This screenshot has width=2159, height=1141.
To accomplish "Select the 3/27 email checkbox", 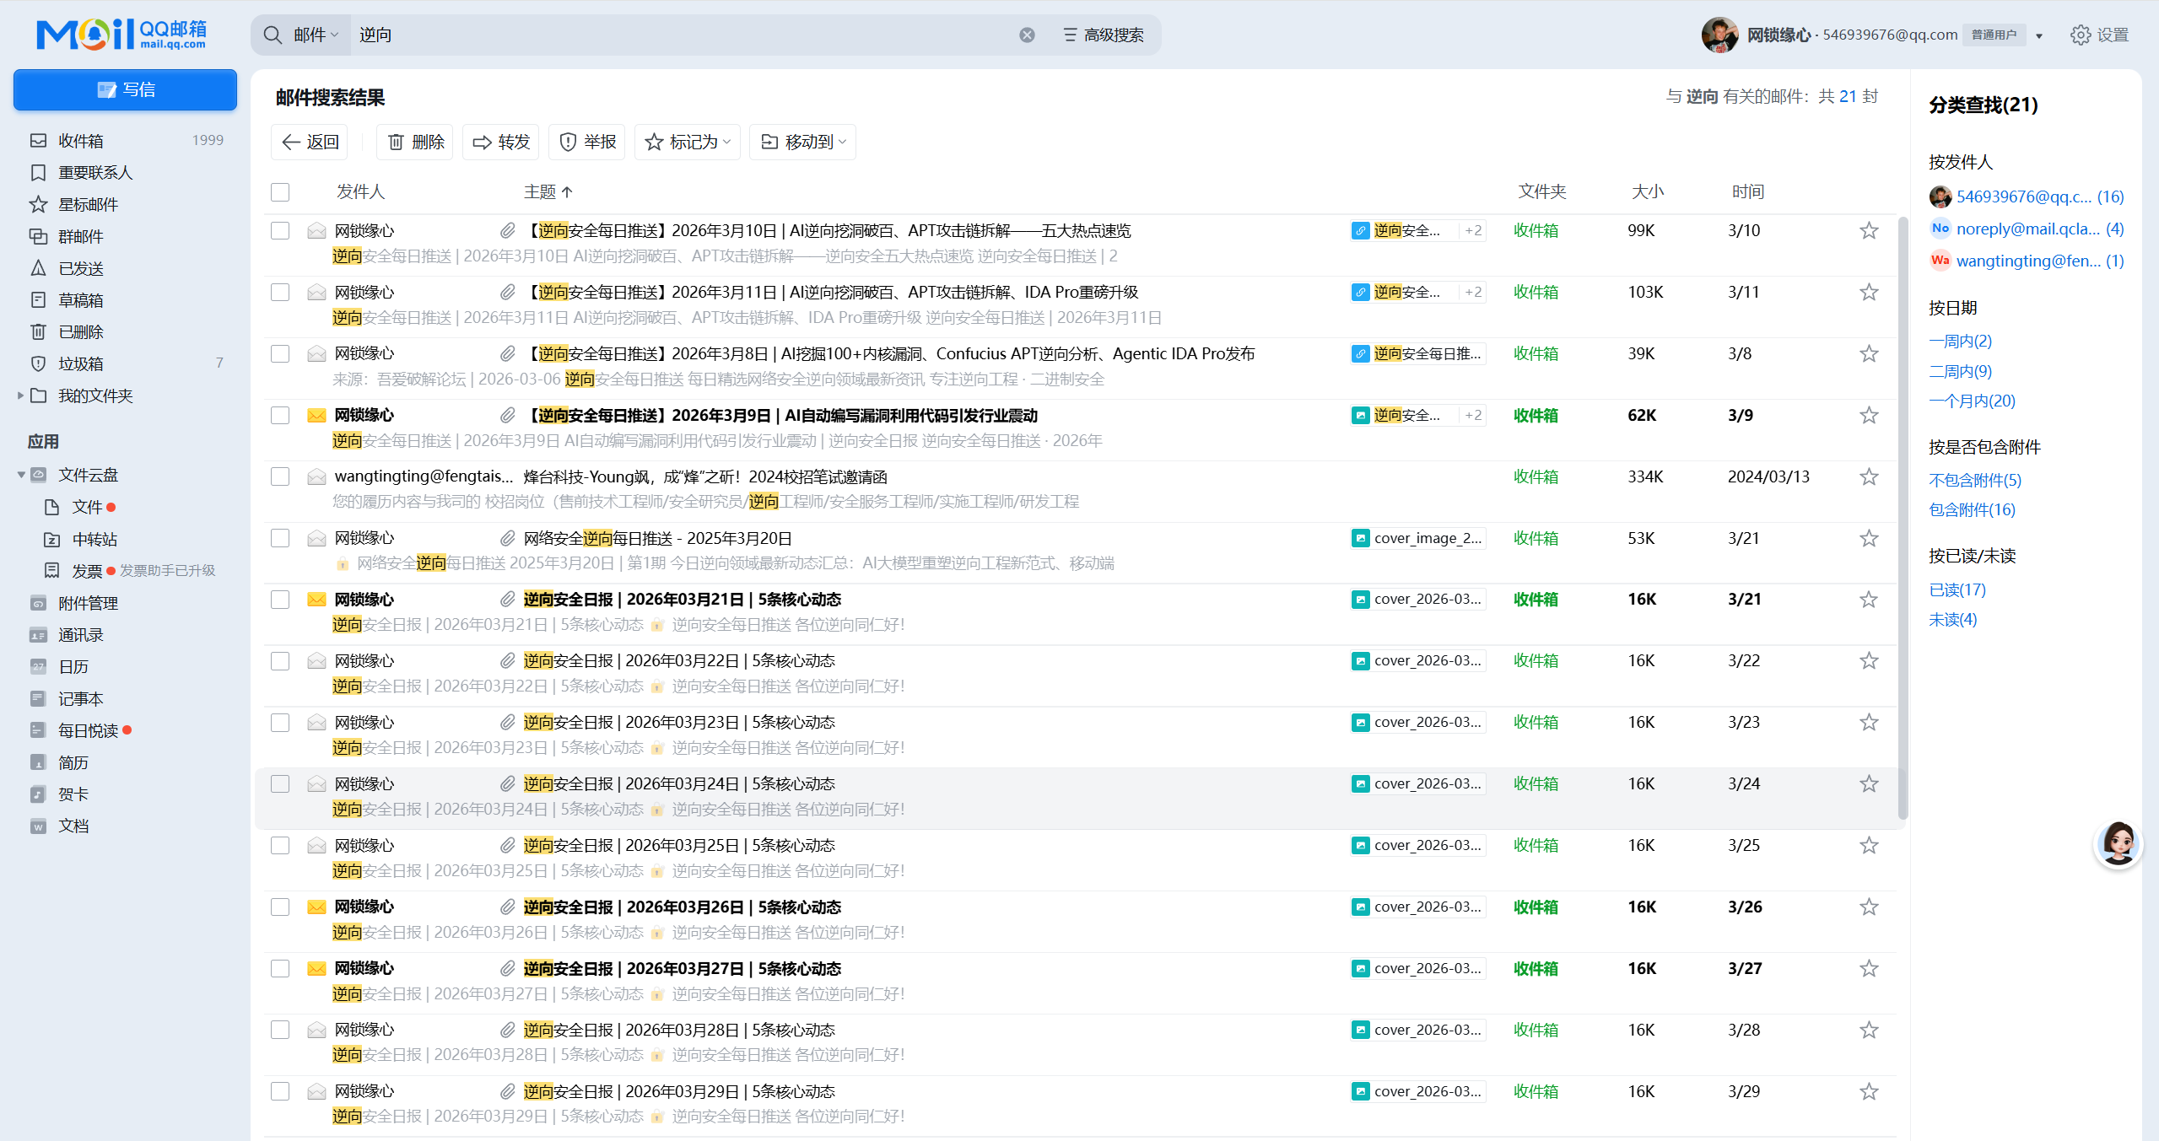I will [280, 968].
